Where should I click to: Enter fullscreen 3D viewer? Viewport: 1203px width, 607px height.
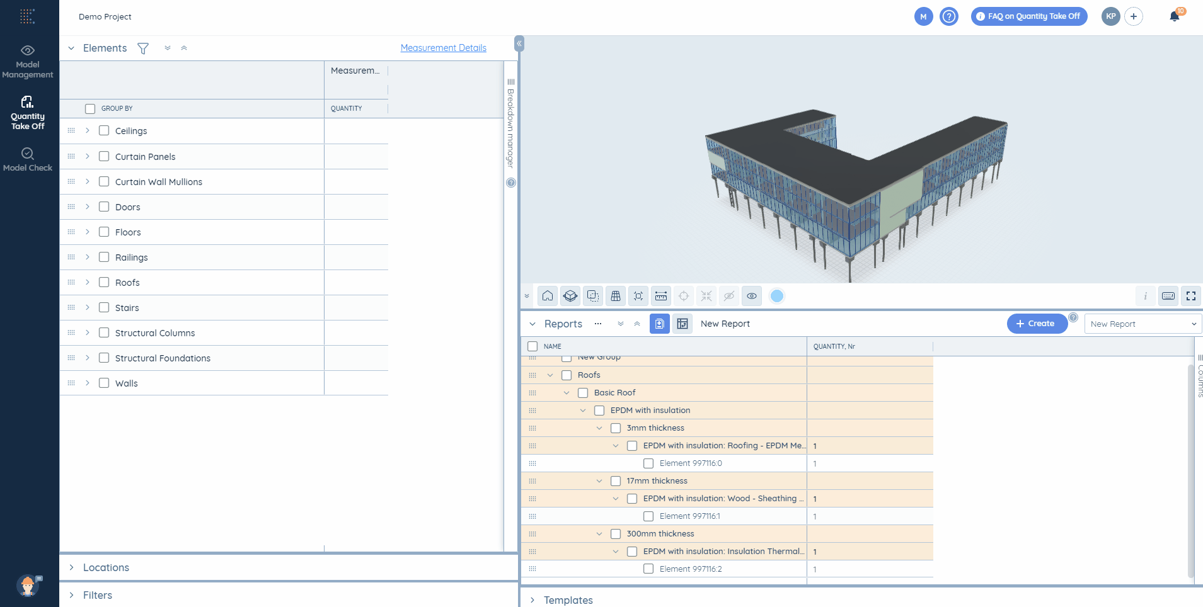[x=1191, y=296]
